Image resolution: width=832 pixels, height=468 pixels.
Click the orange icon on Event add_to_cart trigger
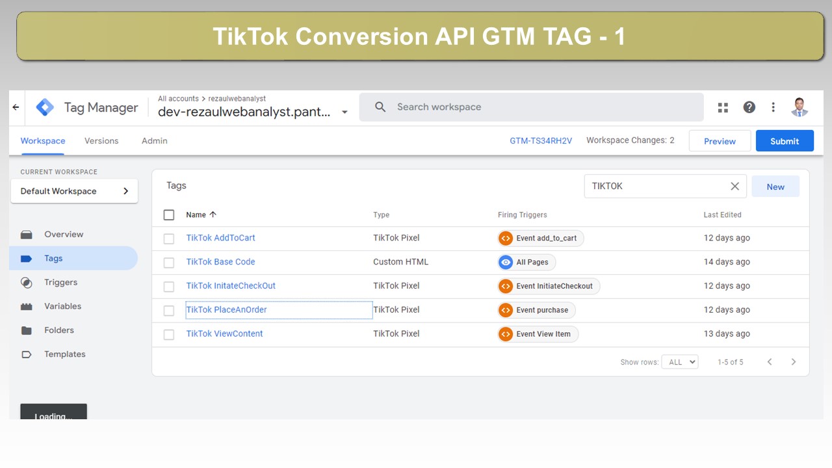(x=506, y=239)
